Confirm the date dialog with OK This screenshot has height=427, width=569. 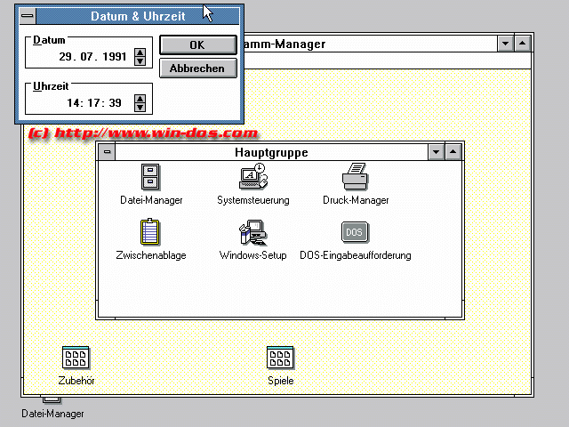[x=197, y=44]
